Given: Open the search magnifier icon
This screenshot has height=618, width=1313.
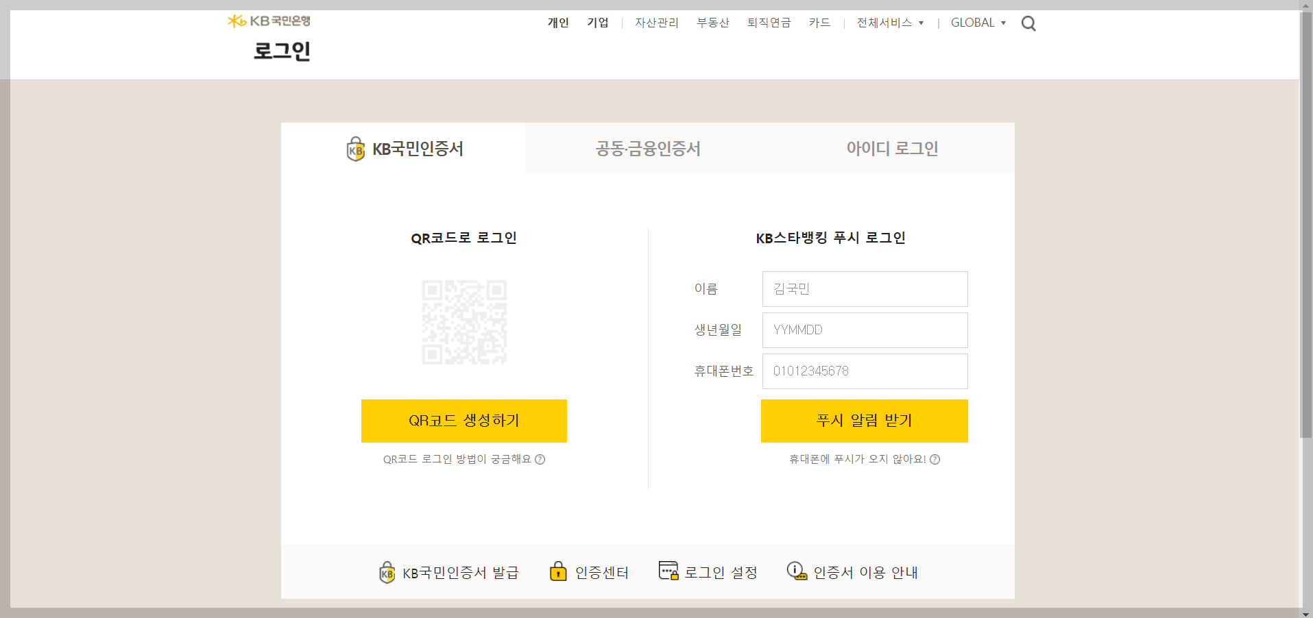Looking at the screenshot, I should tap(1028, 23).
